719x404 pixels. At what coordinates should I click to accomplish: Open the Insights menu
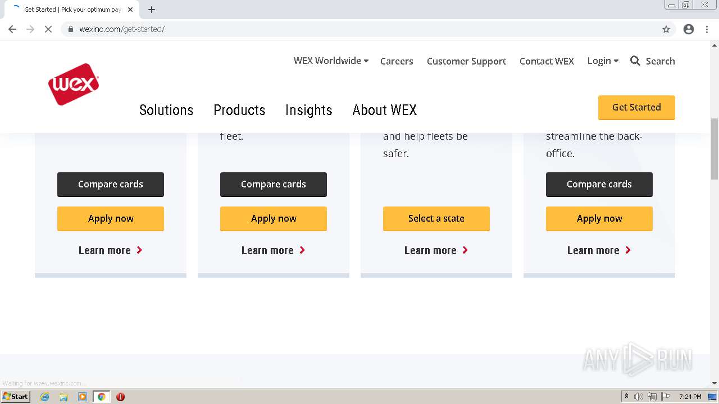pos(309,110)
